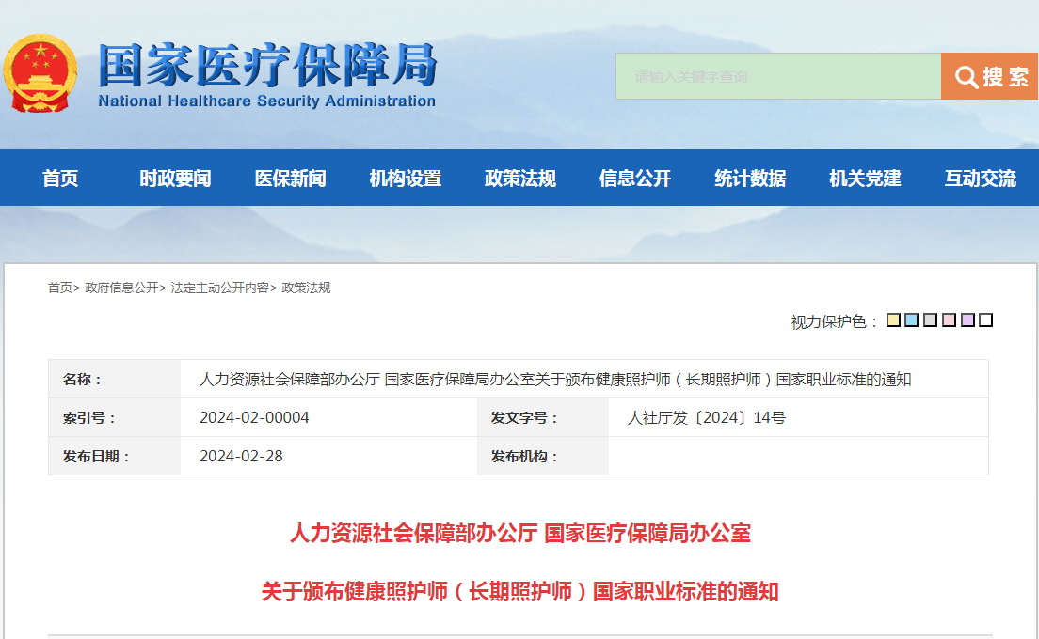Viewport: 1039px width, 639px height.
Task: Focus the keyword search input field
Action: (x=778, y=77)
